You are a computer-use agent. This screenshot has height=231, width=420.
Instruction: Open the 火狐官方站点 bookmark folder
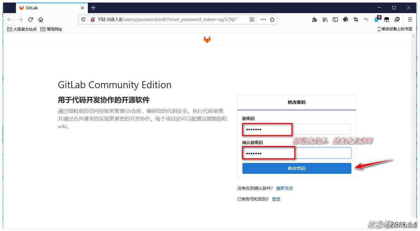click(x=22, y=29)
